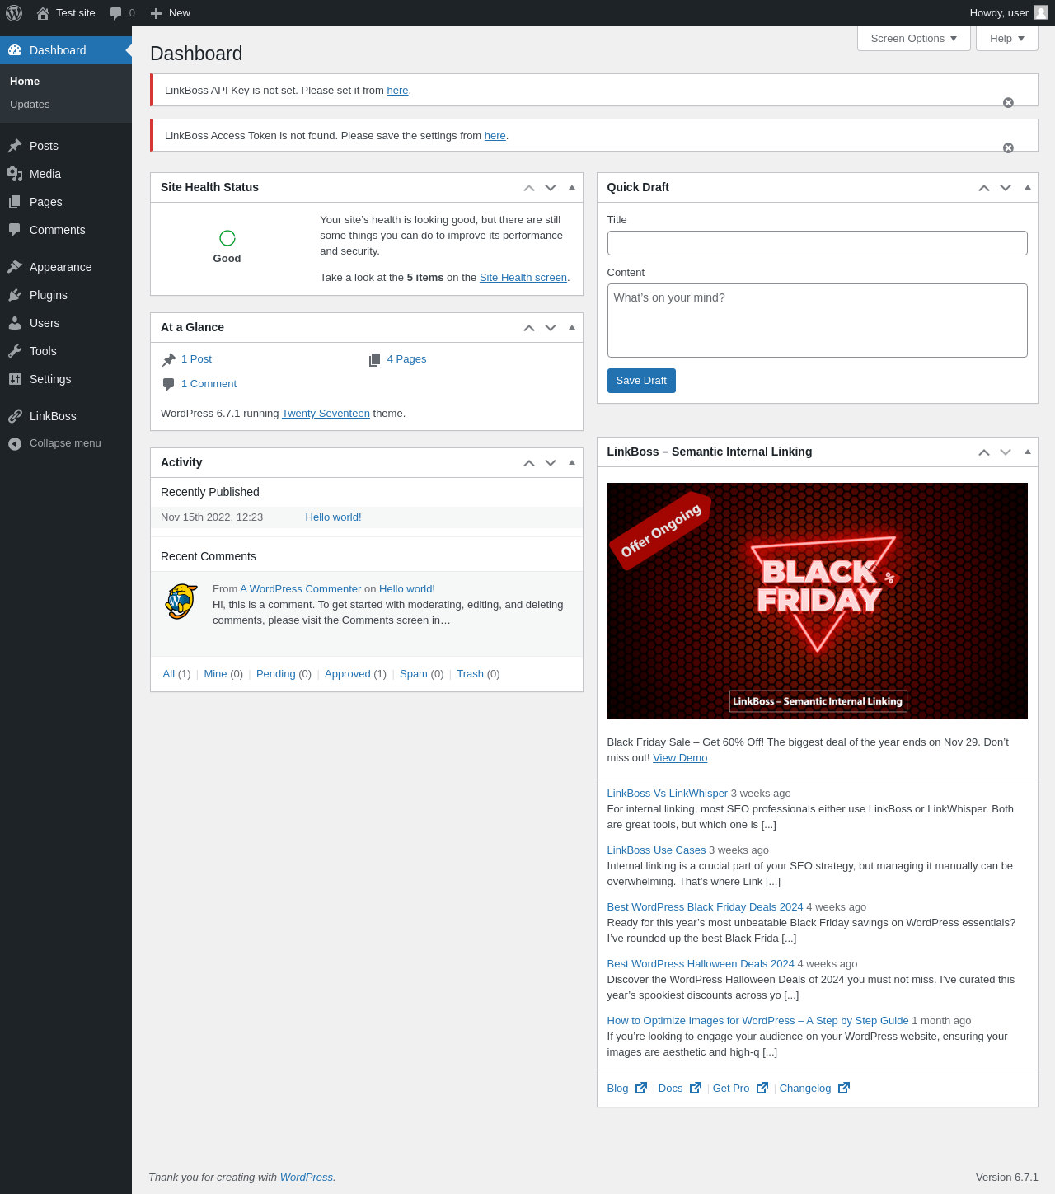The height and width of the screenshot is (1194, 1055).
Task: Open the Updates submenu item
Action: tap(30, 105)
